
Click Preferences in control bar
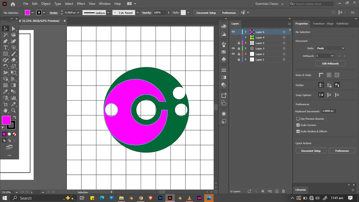(229, 13)
